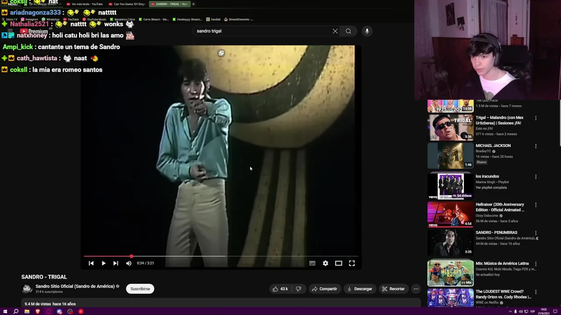Click the search magnifier button
Screen dimensions: 561x315
[x=348, y=31]
